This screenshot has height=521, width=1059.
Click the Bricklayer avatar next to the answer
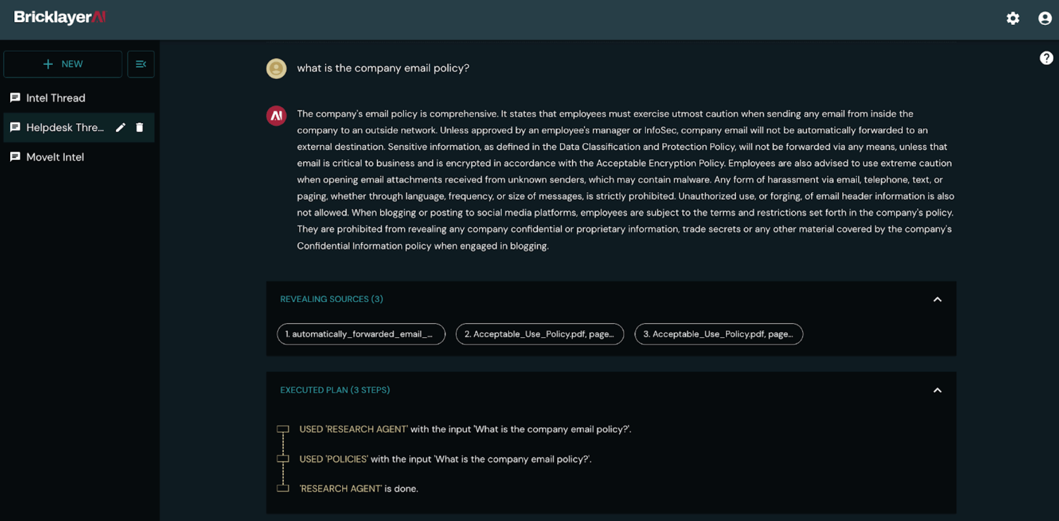pos(276,115)
